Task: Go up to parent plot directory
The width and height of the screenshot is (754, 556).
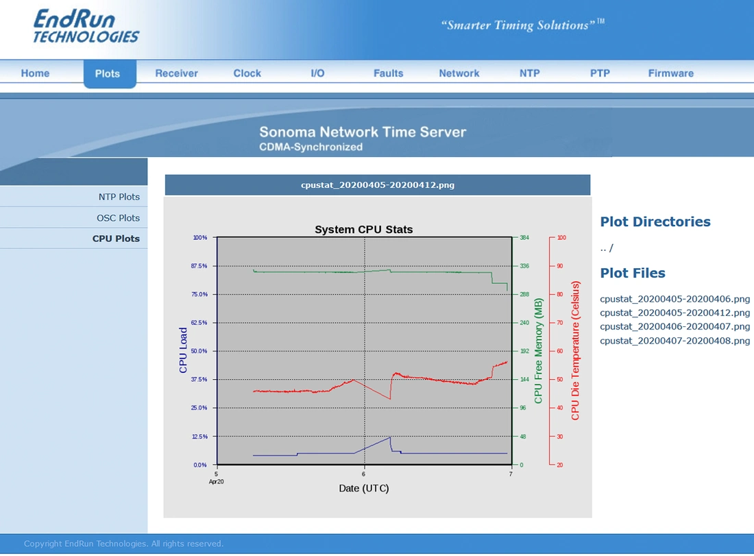Action: point(607,248)
